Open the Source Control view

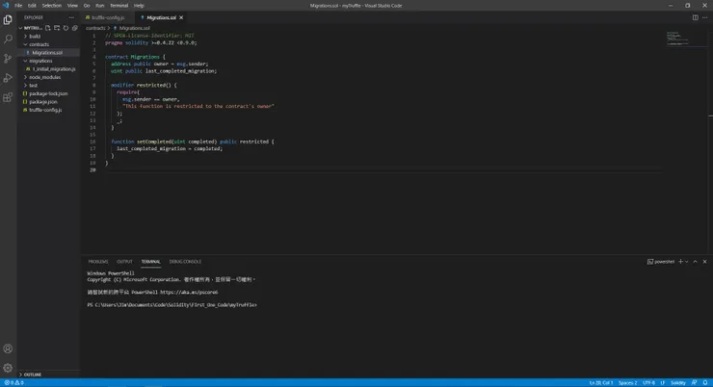tap(8, 58)
